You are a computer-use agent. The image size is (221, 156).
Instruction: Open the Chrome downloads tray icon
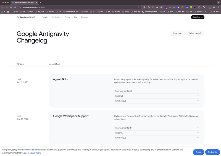click(210, 7)
